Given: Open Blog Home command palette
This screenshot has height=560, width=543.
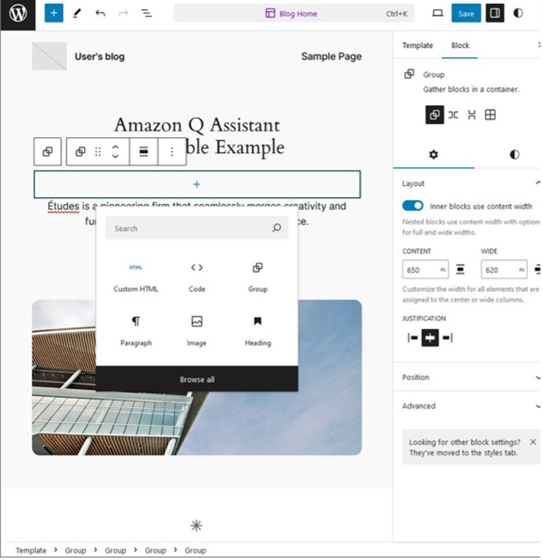Looking at the screenshot, I should point(294,14).
